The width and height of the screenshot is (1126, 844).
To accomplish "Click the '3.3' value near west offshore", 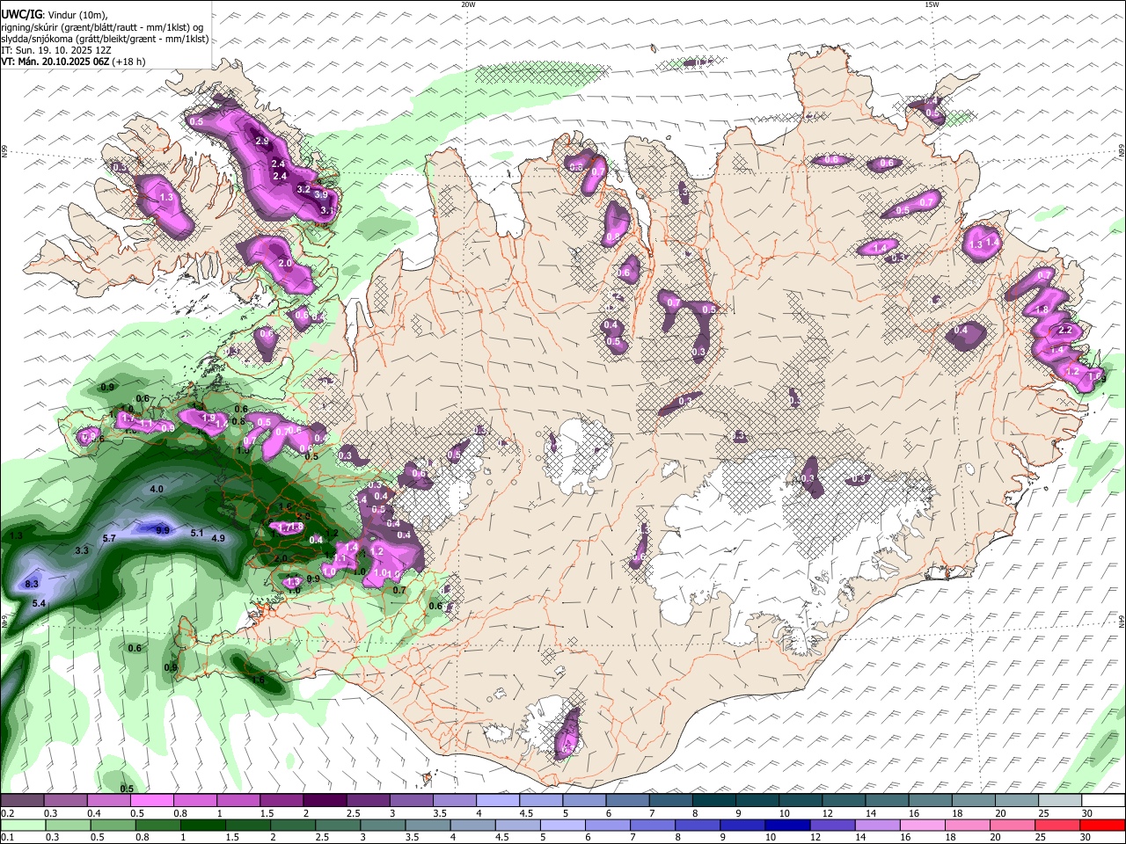I will point(82,550).
